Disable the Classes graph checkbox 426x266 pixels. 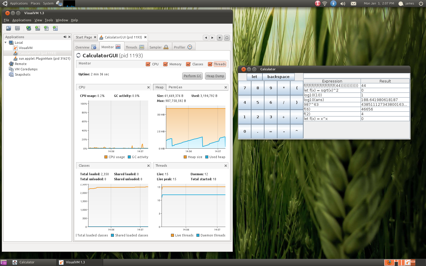coord(188,64)
